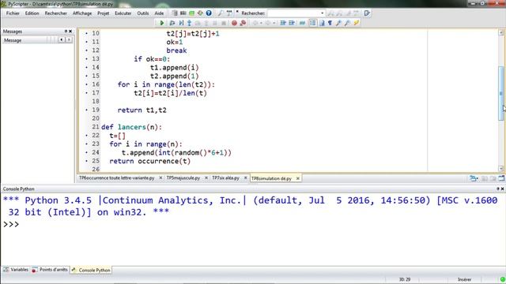Toggle breakpoint with red circle icon

(x=234, y=23)
